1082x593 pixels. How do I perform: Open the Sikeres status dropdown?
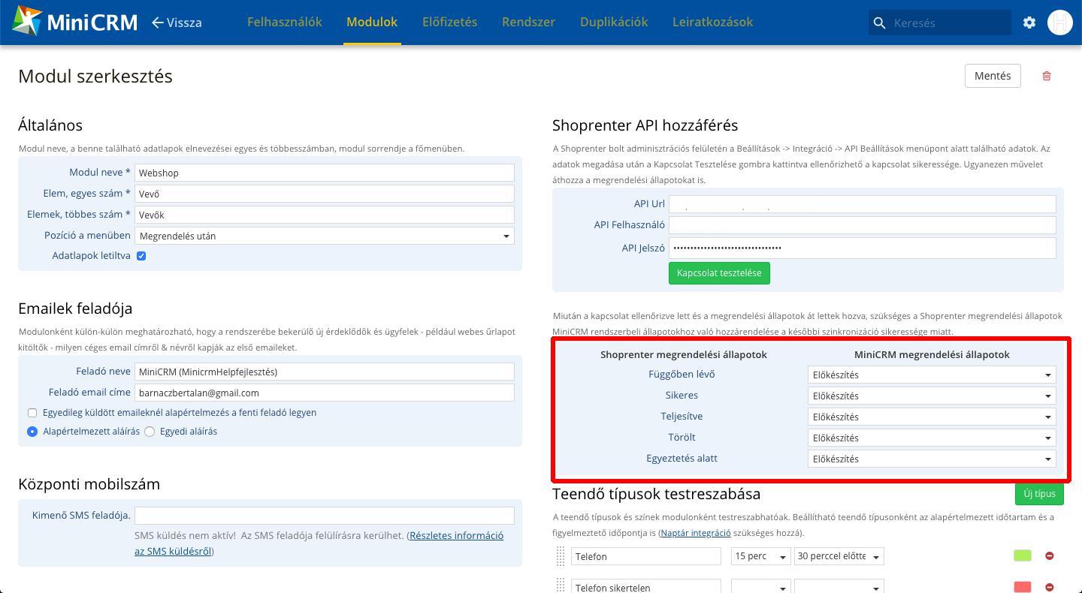(932, 396)
